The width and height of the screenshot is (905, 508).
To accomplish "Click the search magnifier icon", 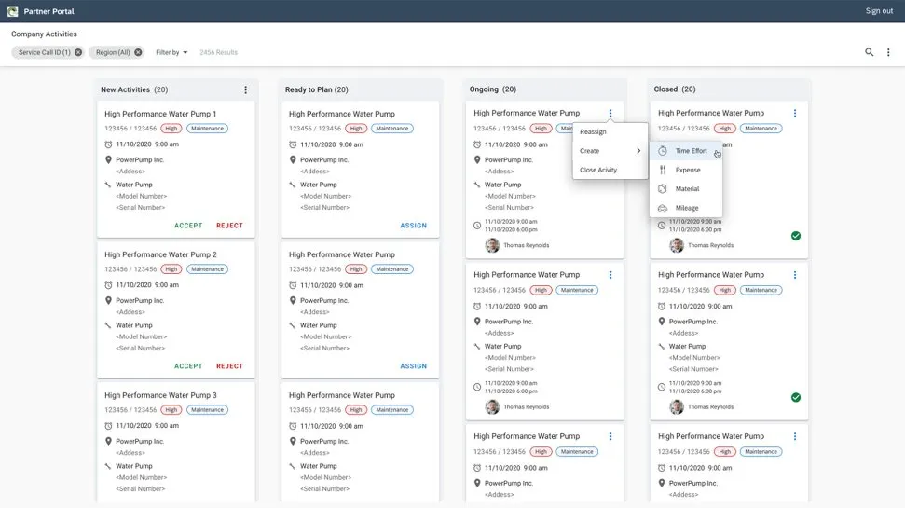I will click(869, 52).
